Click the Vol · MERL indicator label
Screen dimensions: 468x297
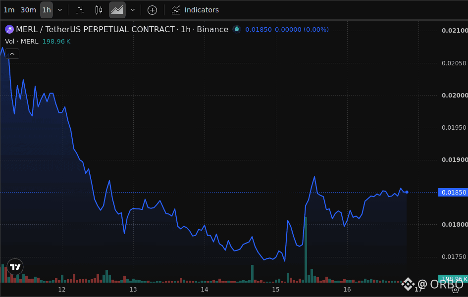(21, 42)
